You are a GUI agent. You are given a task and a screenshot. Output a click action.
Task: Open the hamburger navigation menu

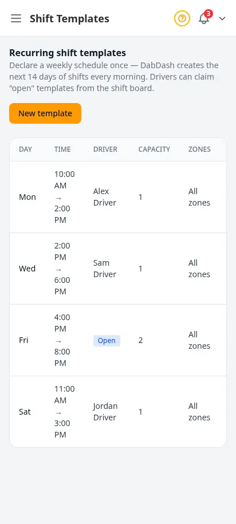tap(15, 18)
